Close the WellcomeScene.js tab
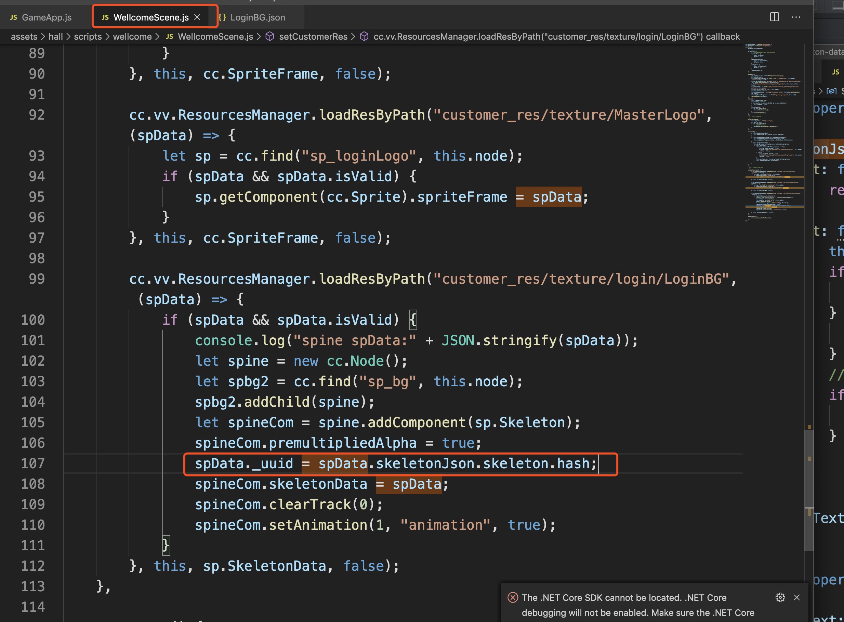The width and height of the screenshot is (844, 622). click(x=197, y=17)
